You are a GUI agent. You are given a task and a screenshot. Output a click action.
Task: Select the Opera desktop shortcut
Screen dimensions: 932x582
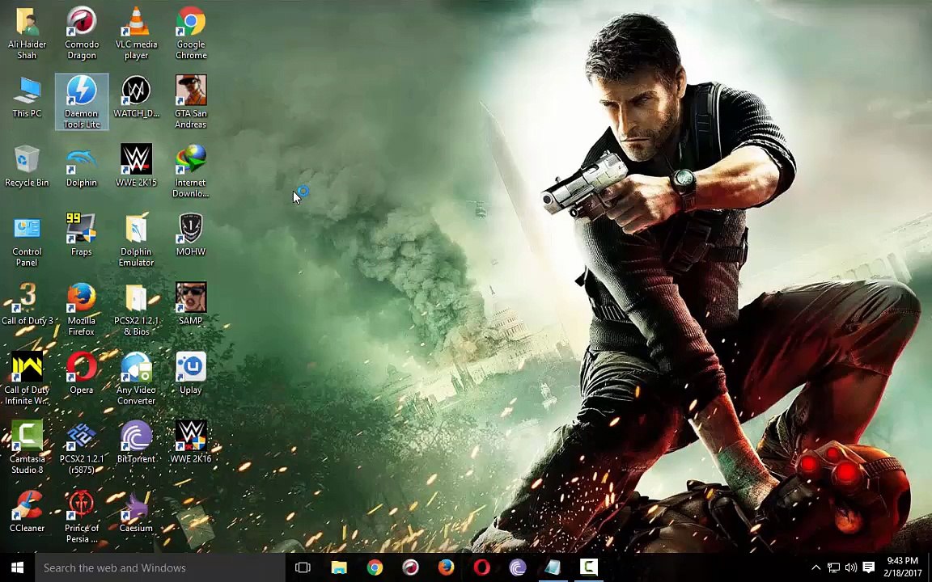[x=82, y=373]
